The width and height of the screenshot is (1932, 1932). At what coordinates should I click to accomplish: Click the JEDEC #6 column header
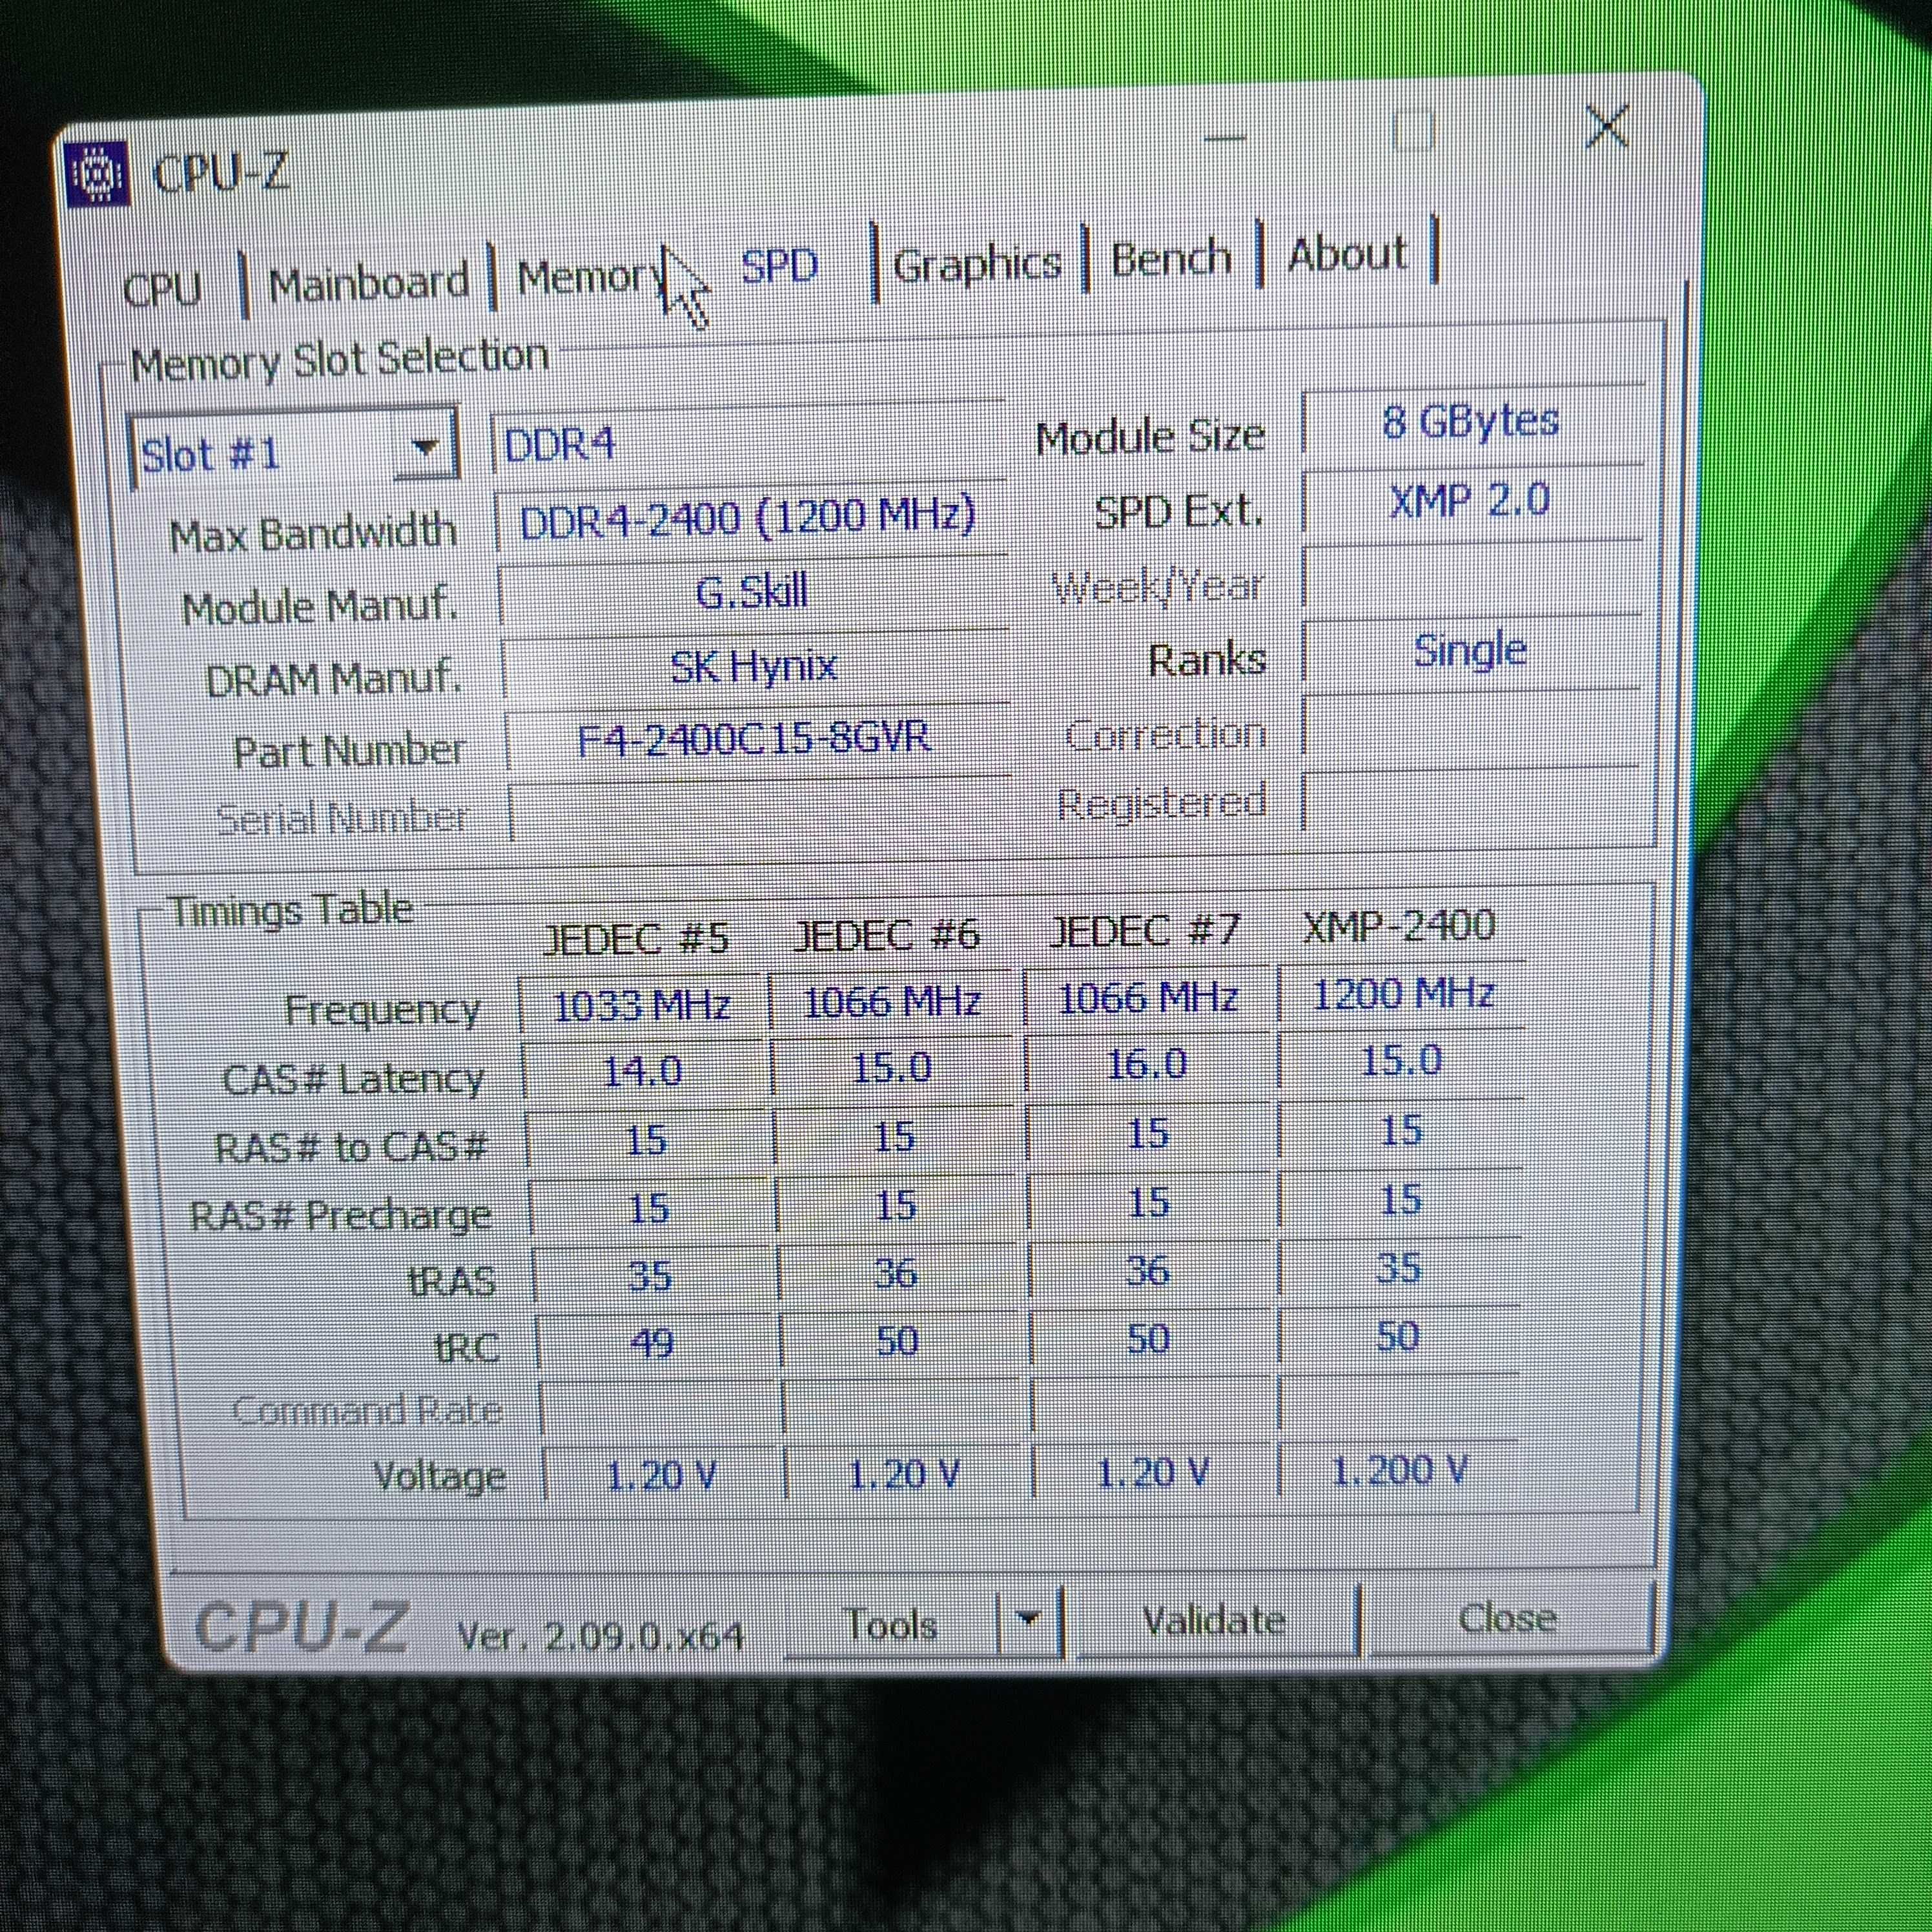pos(886,935)
